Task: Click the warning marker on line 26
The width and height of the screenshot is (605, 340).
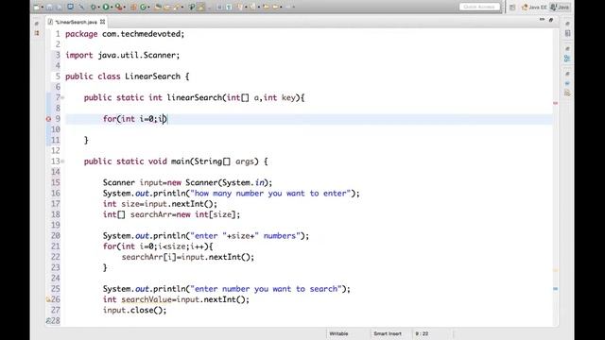Action: [48, 299]
